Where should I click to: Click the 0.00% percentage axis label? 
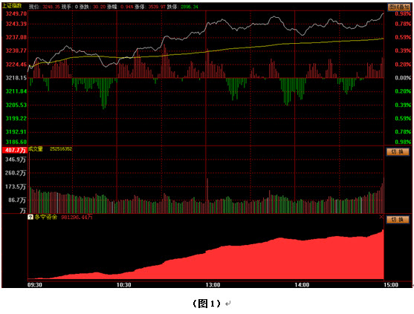pos(403,78)
